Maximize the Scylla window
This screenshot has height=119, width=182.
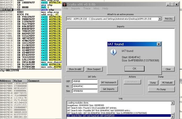172,5
